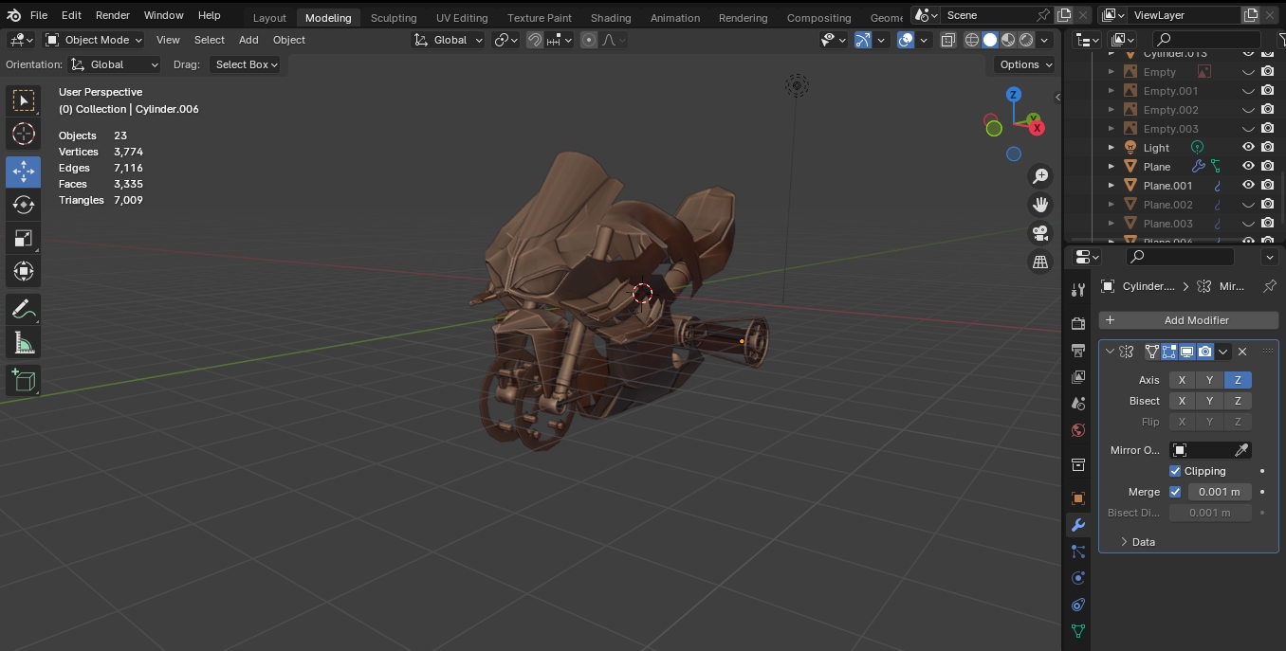The image size is (1286, 651).
Task: Pin the properties editor context
Action: pos(1270,286)
